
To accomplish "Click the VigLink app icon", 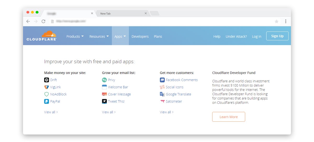I will [x=47, y=87].
